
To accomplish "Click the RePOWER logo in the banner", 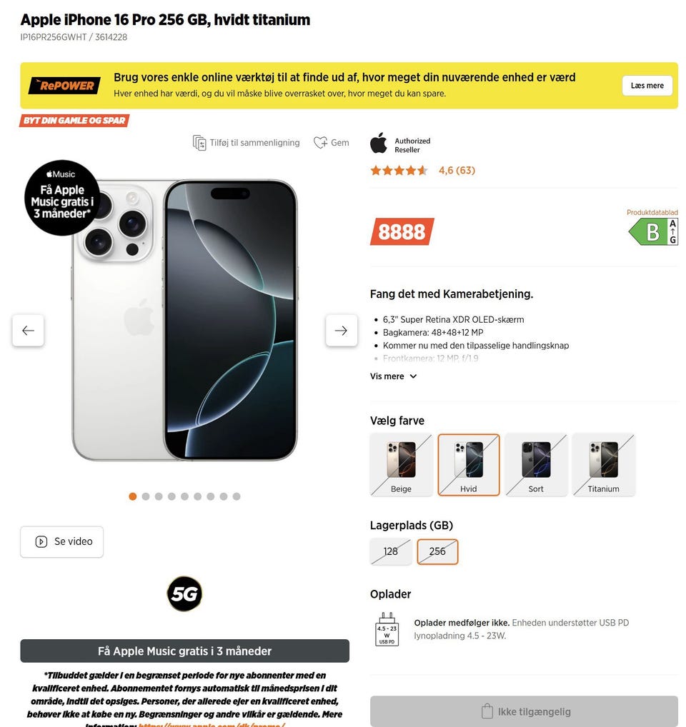I will (64, 85).
